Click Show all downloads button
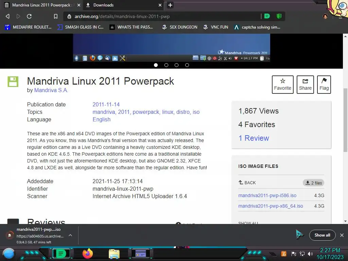The width and height of the screenshot is (348, 261). coord(322,235)
